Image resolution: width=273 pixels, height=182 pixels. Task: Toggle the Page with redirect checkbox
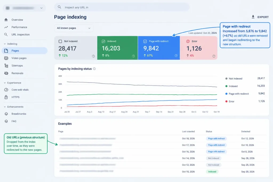click(145, 41)
